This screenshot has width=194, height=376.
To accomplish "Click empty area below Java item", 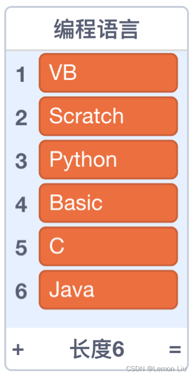I will 97,319.
